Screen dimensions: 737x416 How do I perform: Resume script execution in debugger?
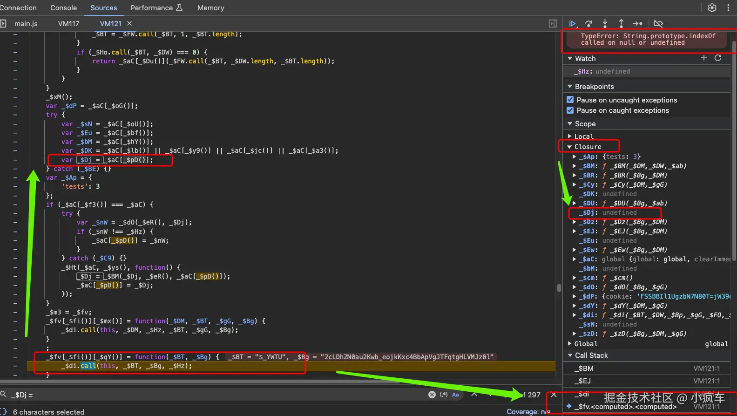click(x=573, y=23)
